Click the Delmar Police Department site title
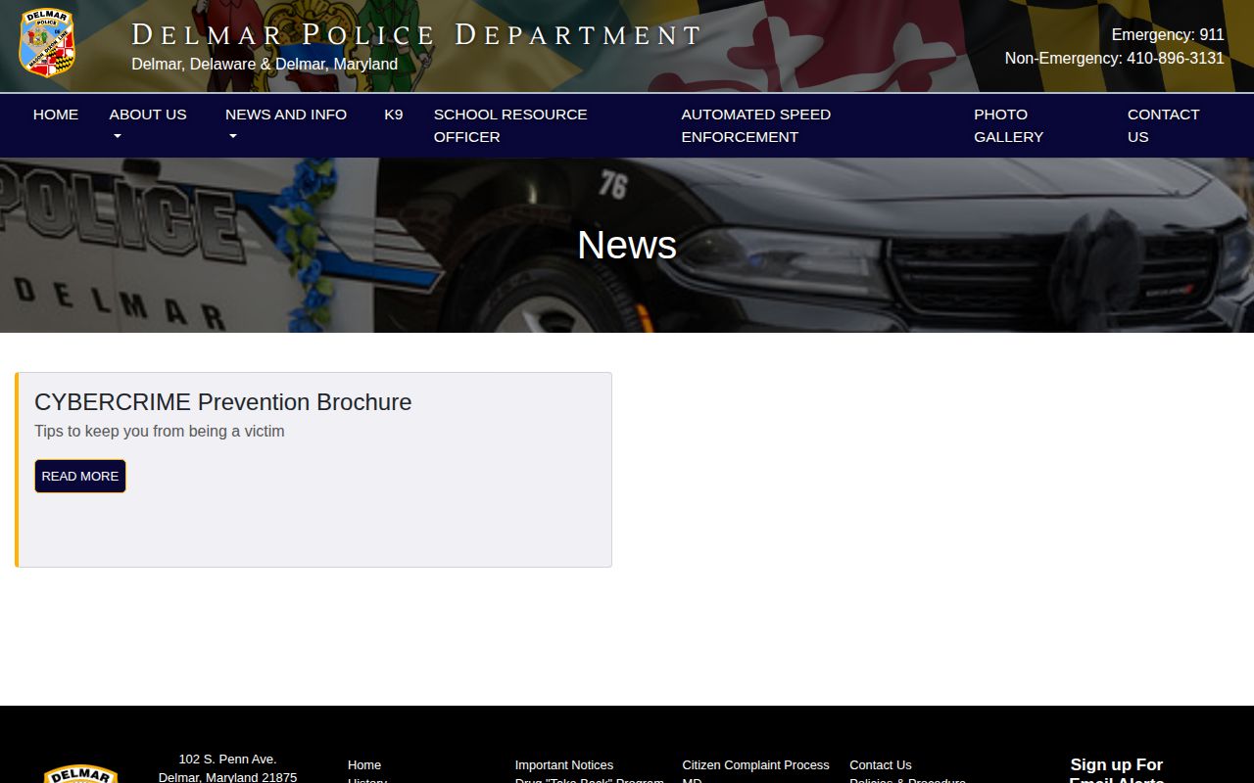1254x783 pixels. [417, 35]
